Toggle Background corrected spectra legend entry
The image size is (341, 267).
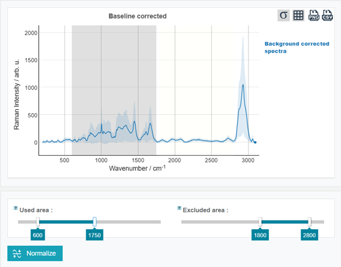point(297,47)
